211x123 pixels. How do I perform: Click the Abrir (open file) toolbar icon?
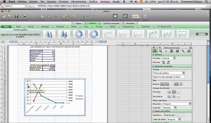coord(9,17)
